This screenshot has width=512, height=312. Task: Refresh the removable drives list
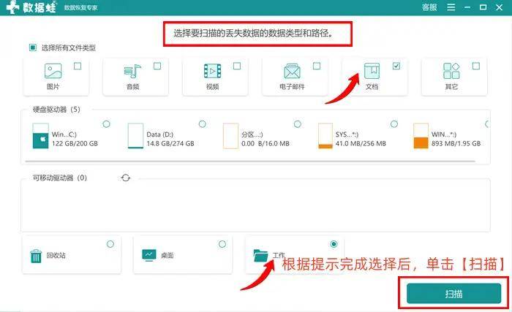tap(126, 178)
